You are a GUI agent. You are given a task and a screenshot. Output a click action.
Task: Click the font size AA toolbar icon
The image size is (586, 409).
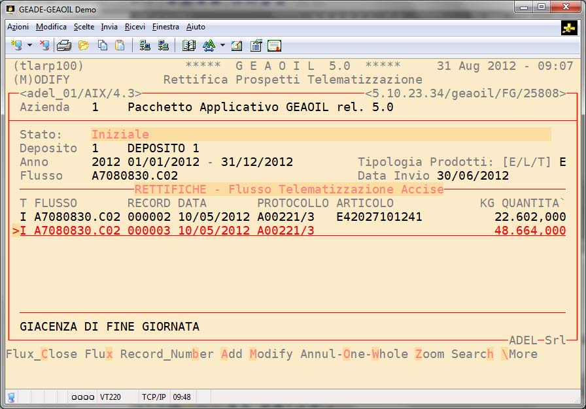click(x=209, y=46)
